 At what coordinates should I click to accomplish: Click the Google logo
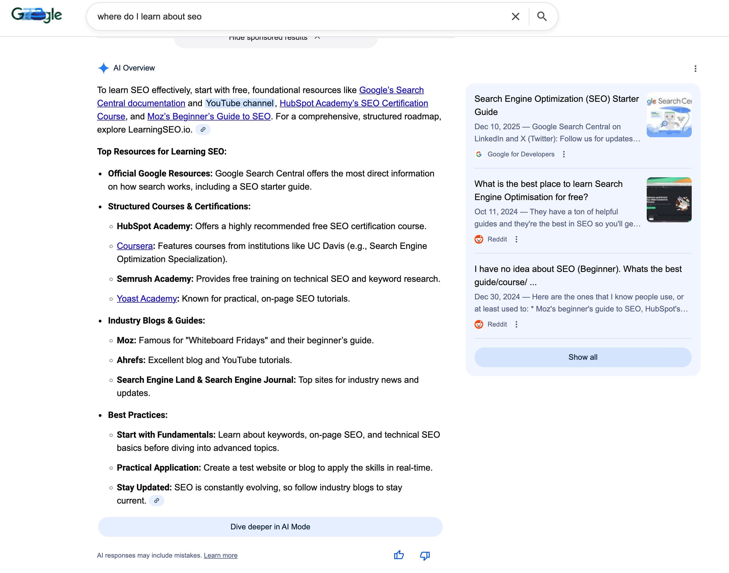point(37,15)
